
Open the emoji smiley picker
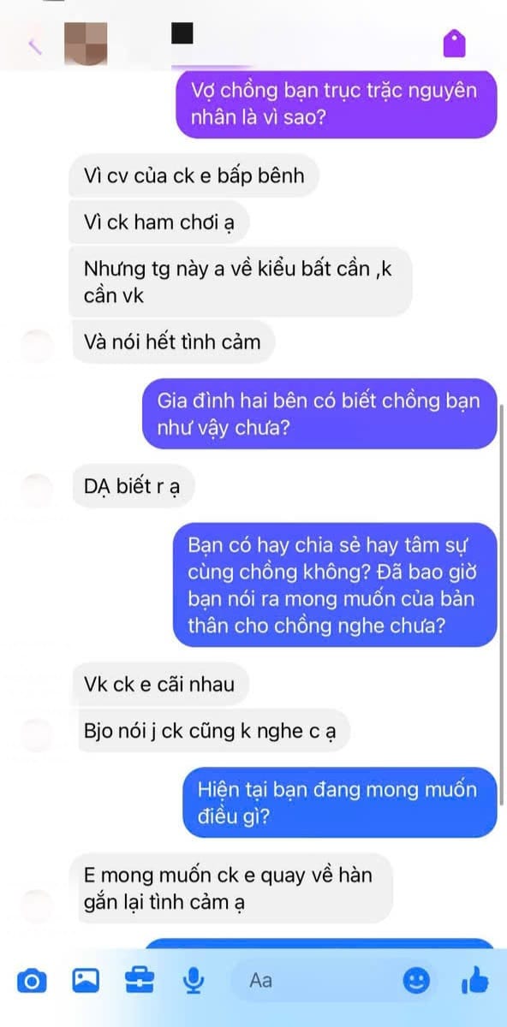point(416,981)
